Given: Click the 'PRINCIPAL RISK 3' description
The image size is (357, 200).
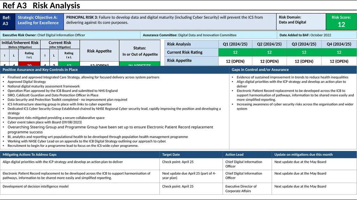Looking at the screenshot, I should click(170, 22).
